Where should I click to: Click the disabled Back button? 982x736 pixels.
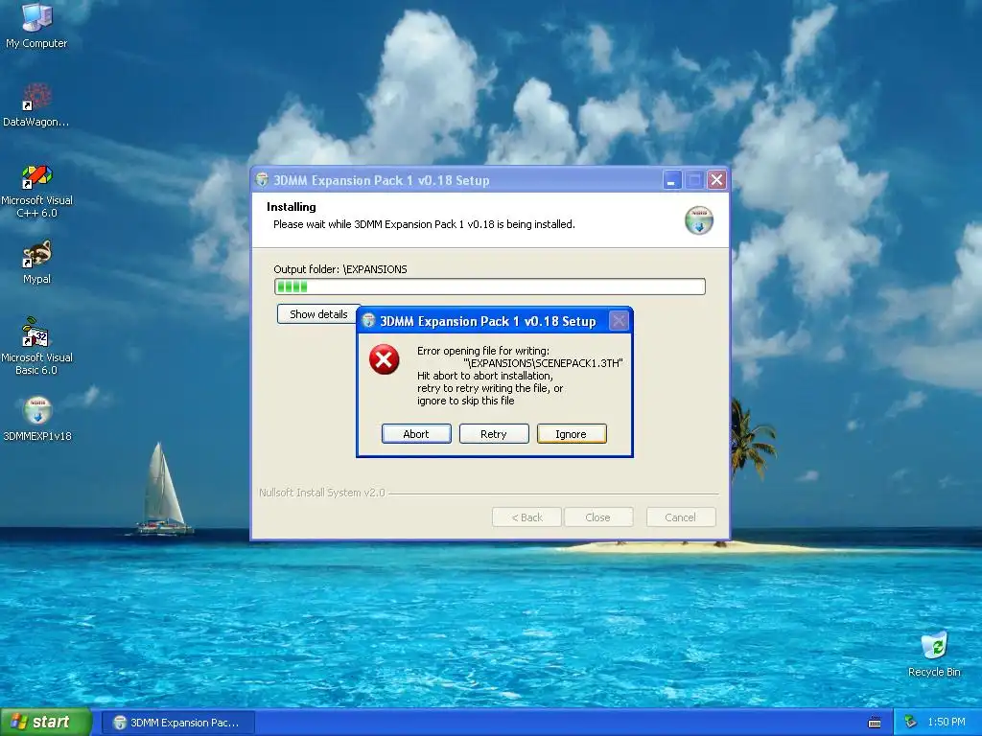[x=526, y=517]
